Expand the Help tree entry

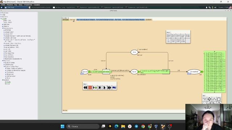(x=1, y=15)
